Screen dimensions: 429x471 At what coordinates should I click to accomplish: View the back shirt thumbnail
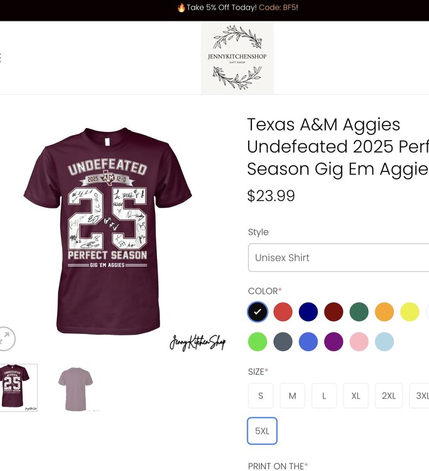tap(75, 388)
